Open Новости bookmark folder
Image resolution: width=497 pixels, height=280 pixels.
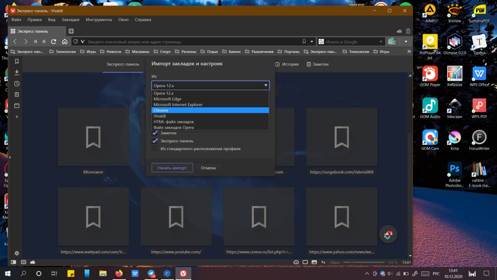(x=111, y=51)
